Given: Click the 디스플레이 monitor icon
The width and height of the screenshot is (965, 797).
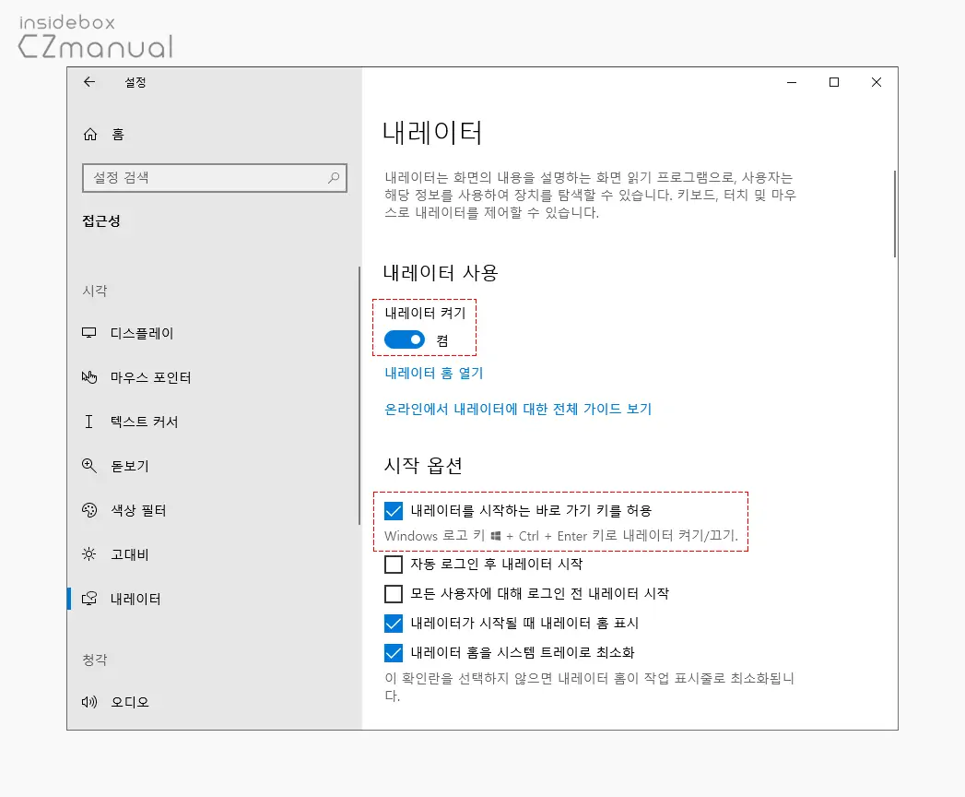Looking at the screenshot, I should pyautogui.click(x=89, y=333).
